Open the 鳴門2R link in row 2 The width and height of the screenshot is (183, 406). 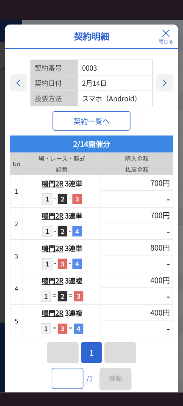point(53,216)
